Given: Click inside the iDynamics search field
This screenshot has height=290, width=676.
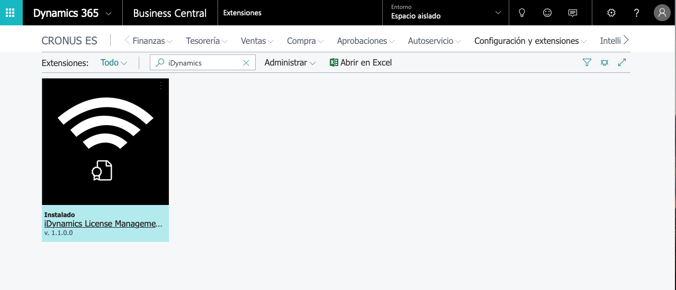Looking at the screenshot, I should (x=203, y=63).
